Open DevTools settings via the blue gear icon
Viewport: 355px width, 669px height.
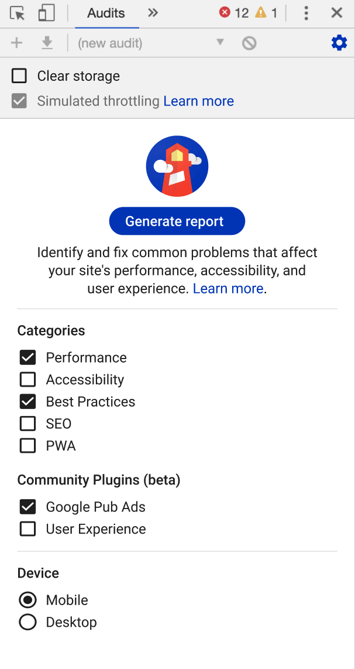(x=339, y=42)
